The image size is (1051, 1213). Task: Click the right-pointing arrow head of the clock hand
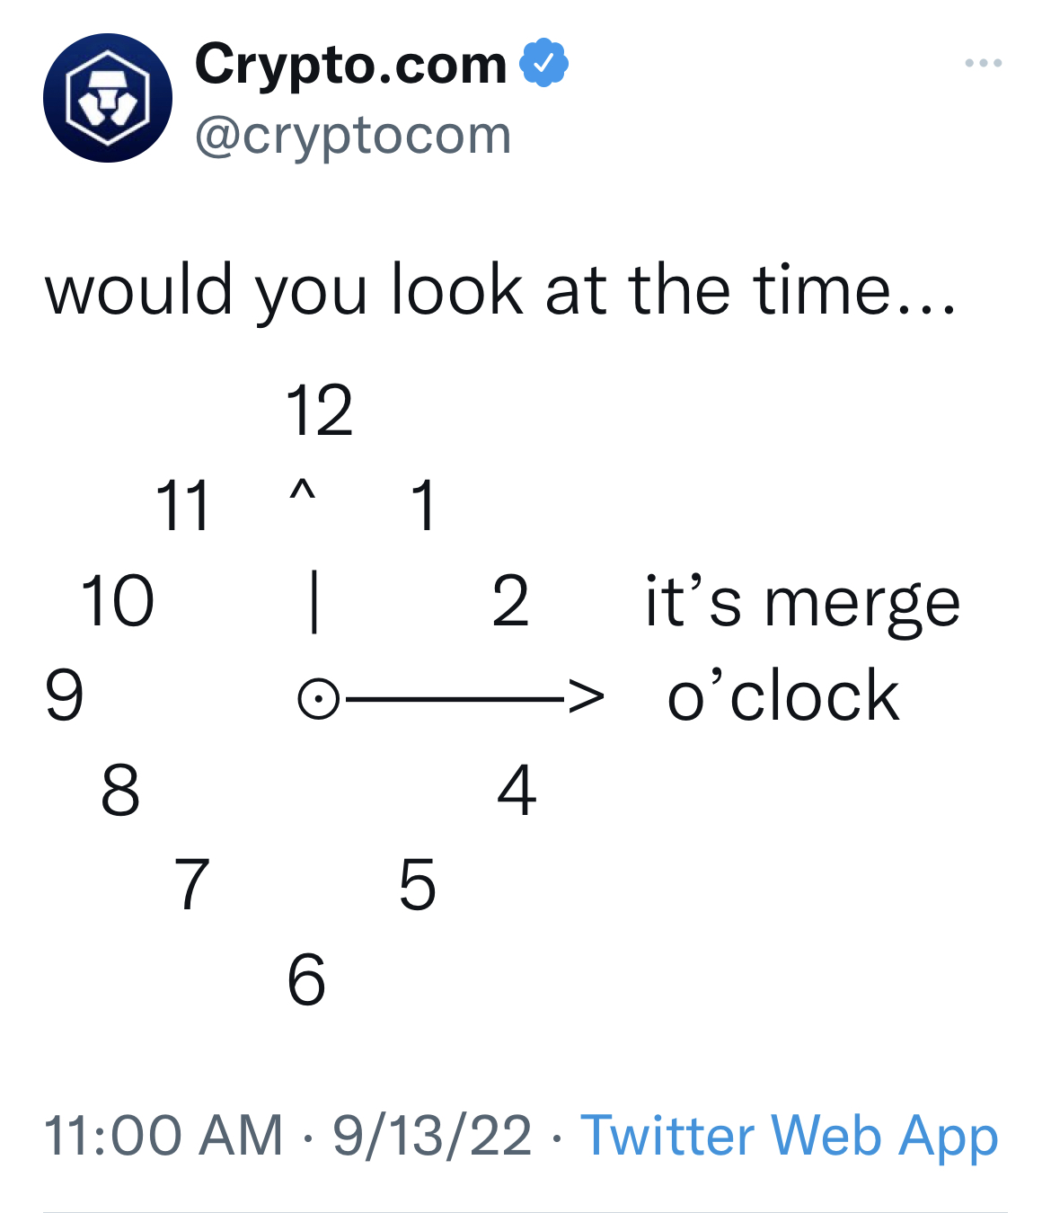click(587, 696)
